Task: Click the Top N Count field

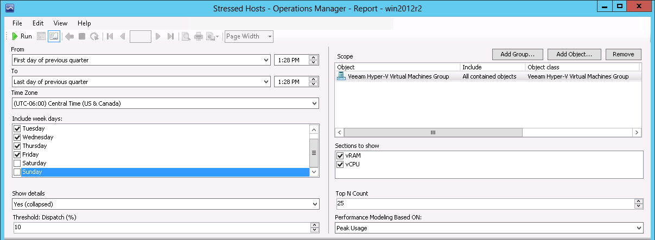Action: (485, 204)
